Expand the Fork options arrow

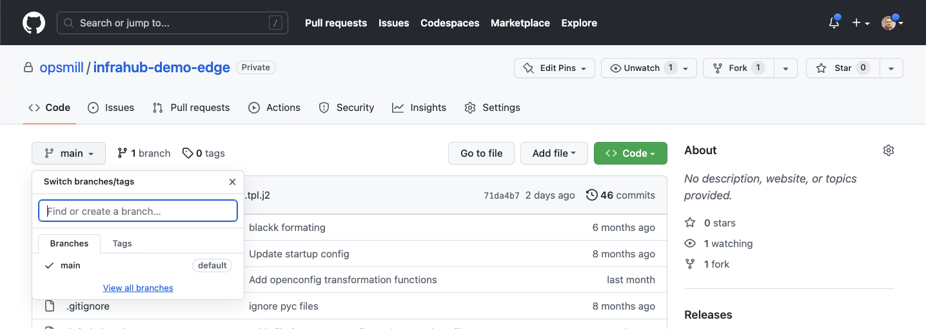[x=785, y=68]
